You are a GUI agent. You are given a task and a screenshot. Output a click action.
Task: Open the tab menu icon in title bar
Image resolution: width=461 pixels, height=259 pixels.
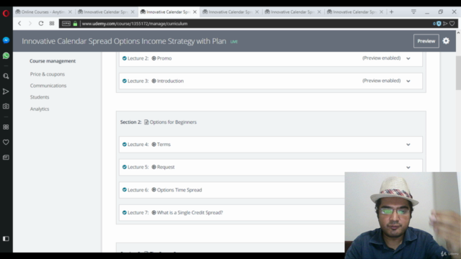point(413,12)
